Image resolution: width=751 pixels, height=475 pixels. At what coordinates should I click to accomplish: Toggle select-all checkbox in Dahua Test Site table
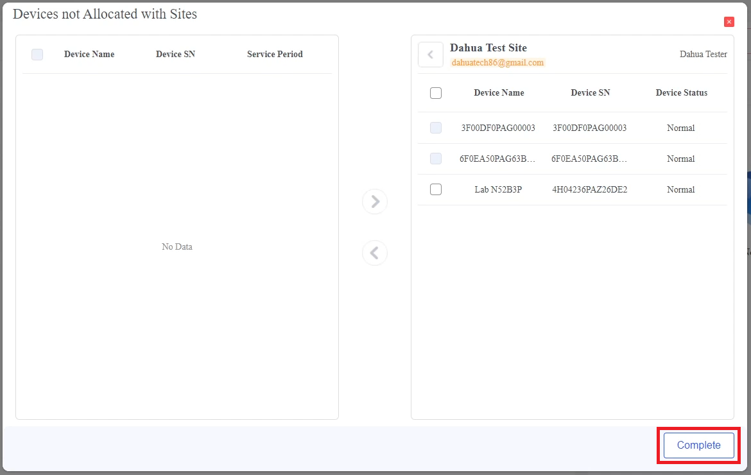point(436,93)
